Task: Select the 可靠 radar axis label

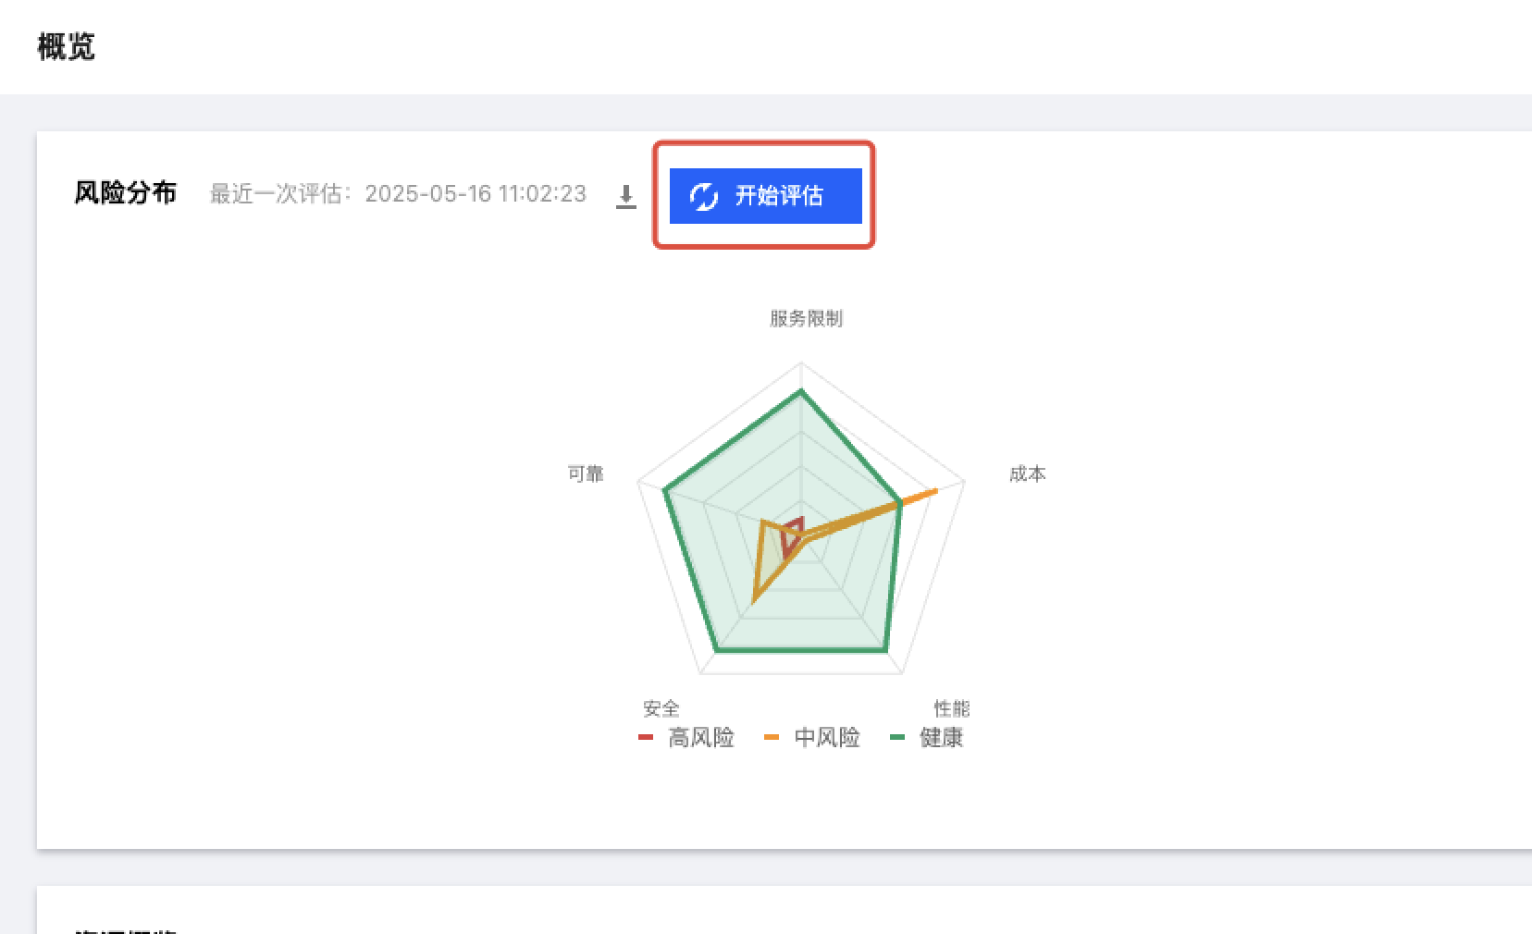Action: point(586,474)
